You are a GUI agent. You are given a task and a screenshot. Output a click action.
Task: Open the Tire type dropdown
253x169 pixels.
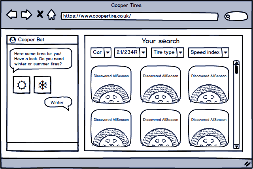click(168, 52)
